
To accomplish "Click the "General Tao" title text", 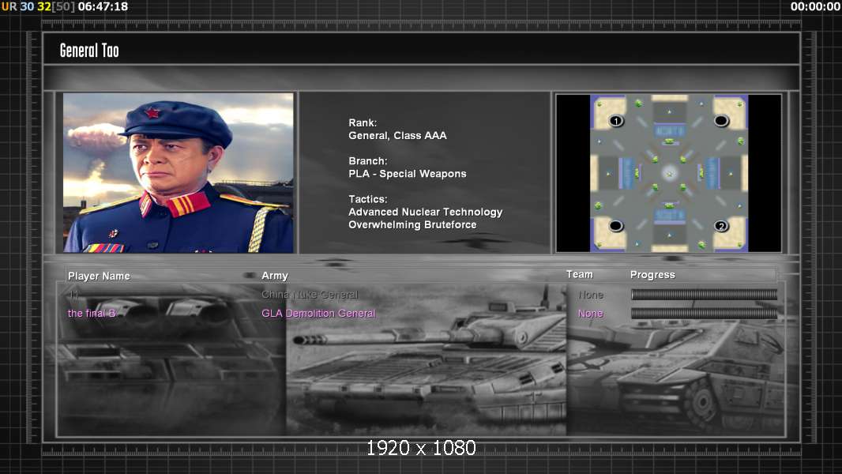I will 89,51.
